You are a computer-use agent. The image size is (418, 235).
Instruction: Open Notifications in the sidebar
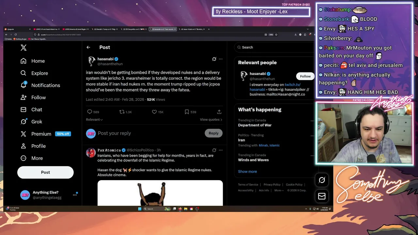(x=40, y=85)
